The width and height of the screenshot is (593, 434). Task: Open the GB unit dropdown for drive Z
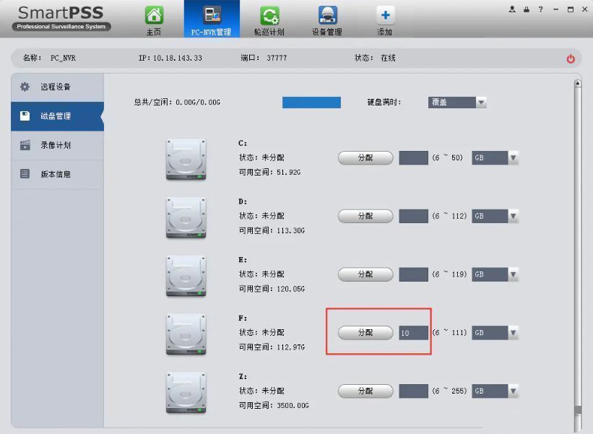pyautogui.click(x=514, y=391)
